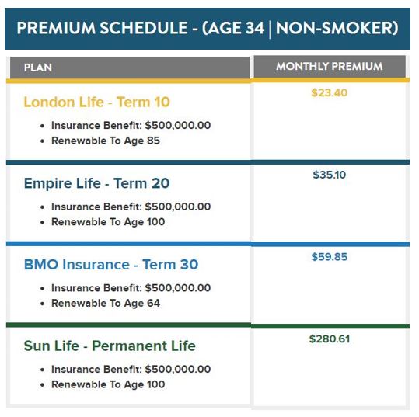Screen dimensions: 419x417
Task: Select Empire Life insurance benefit line
Action: click(x=131, y=207)
